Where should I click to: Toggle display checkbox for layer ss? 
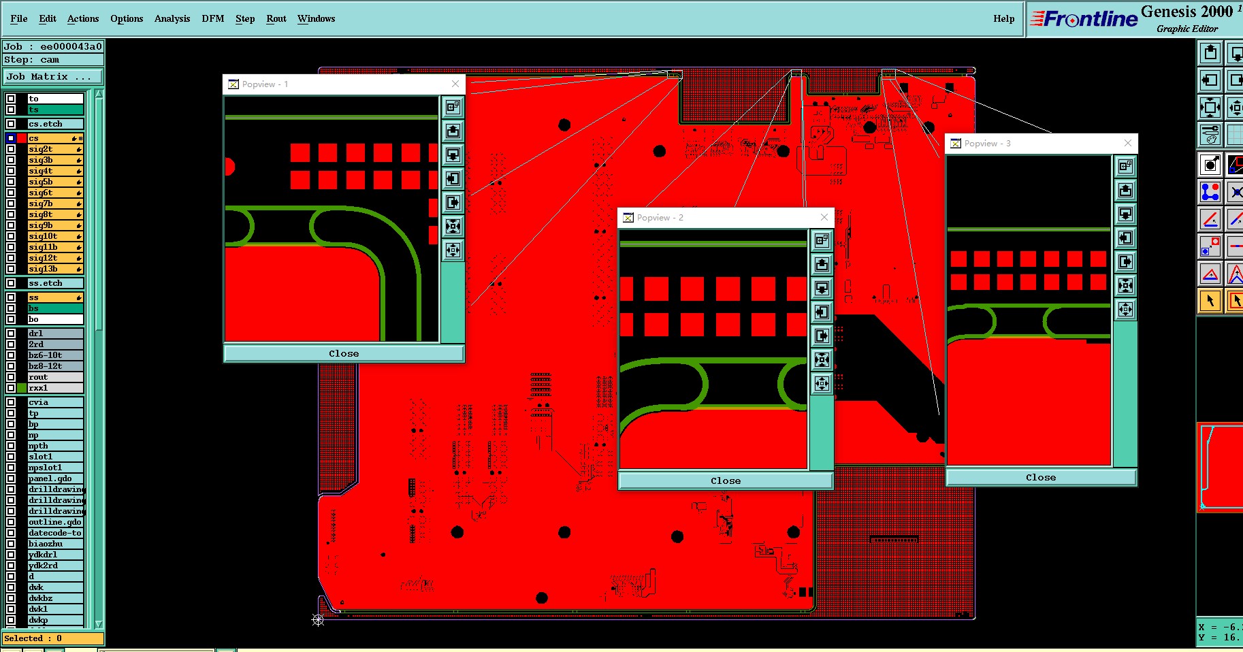point(11,297)
